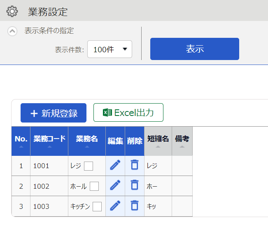Sort by 業務名 column header

87,141
